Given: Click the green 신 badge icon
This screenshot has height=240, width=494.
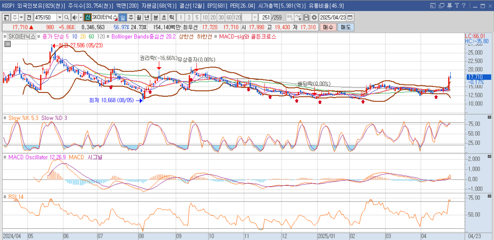Looking at the screenshot, I should [88, 18].
